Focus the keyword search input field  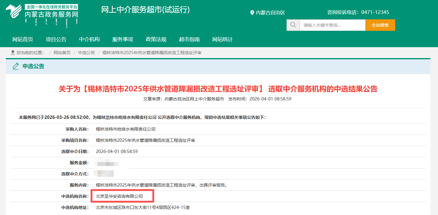[332, 25]
